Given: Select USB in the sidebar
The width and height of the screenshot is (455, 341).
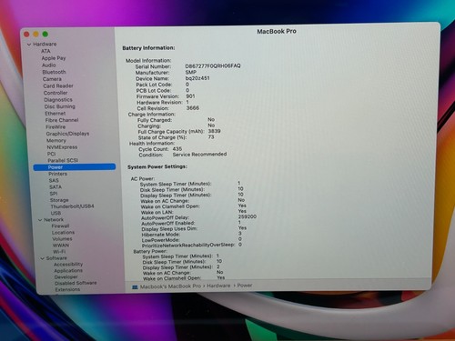Looking at the screenshot, I should (x=56, y=213).
